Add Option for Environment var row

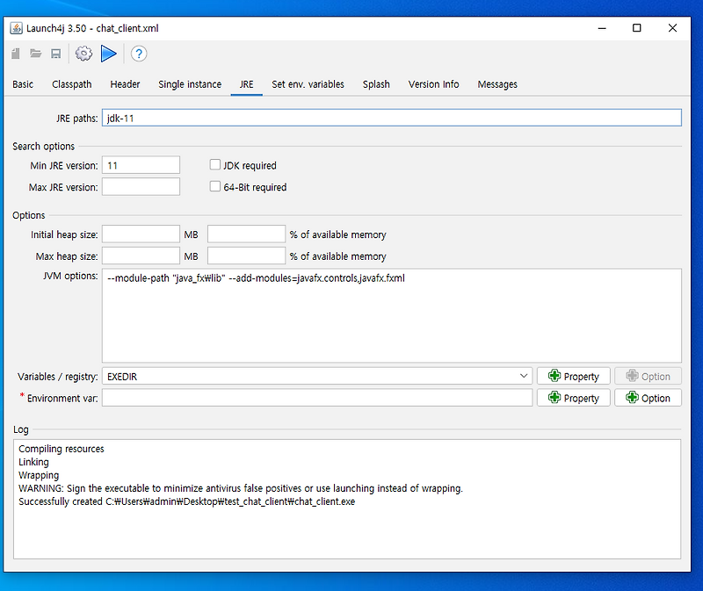(x=648, y=398)
